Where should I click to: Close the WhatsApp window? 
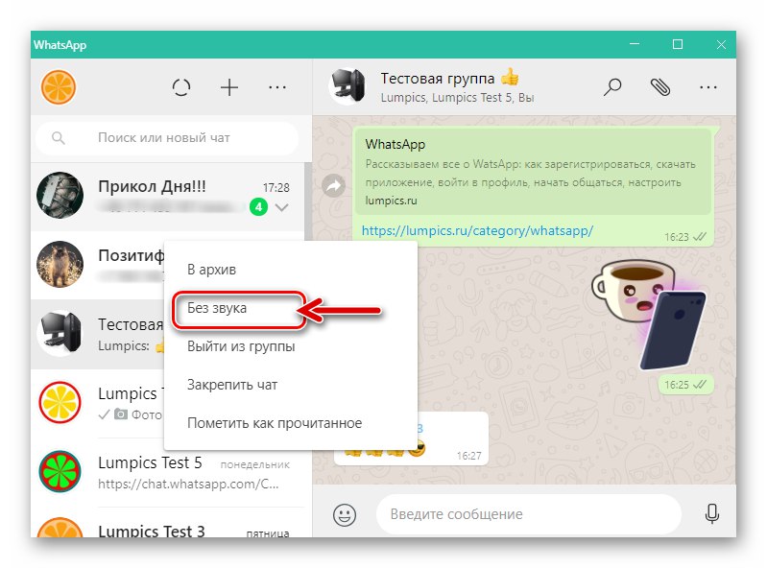721,44
